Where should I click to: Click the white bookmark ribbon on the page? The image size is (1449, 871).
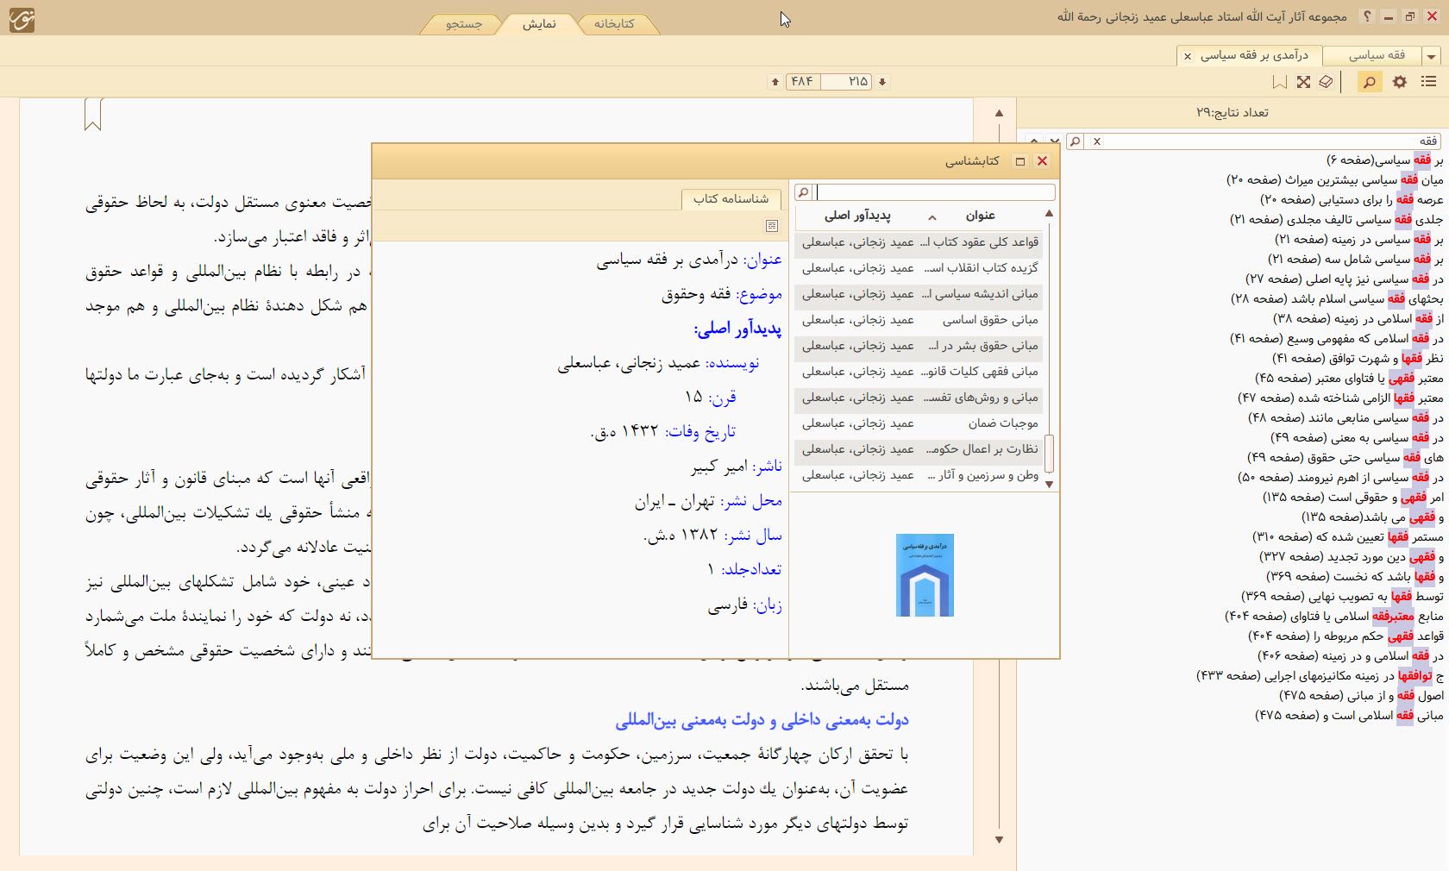click(93, 114)
